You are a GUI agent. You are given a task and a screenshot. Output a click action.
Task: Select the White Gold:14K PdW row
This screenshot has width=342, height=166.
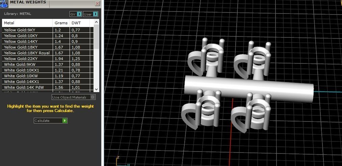[48, 87]
